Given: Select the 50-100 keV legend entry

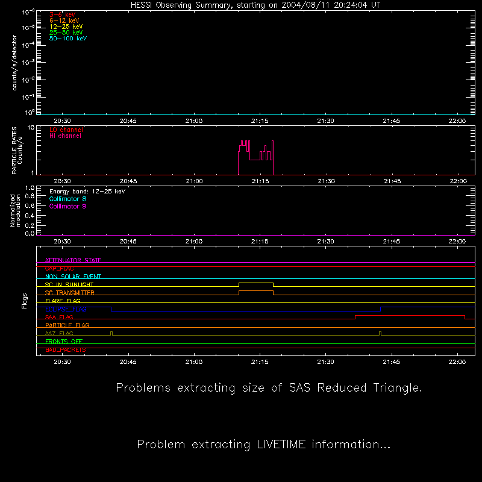Looking at the screenshot, I should pos(68,39).
